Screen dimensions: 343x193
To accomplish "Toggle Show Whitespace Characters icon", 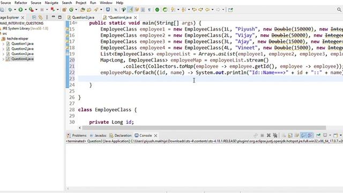I will [149, 10].
